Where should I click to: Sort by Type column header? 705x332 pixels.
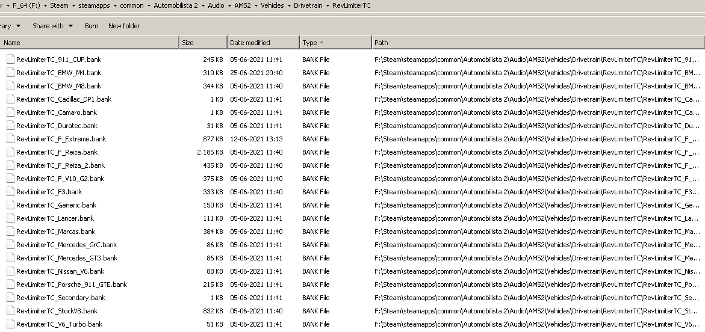coord(336,43)
